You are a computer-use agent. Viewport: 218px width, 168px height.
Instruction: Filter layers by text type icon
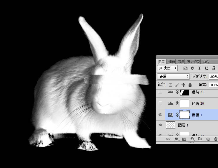pos(199,68)
